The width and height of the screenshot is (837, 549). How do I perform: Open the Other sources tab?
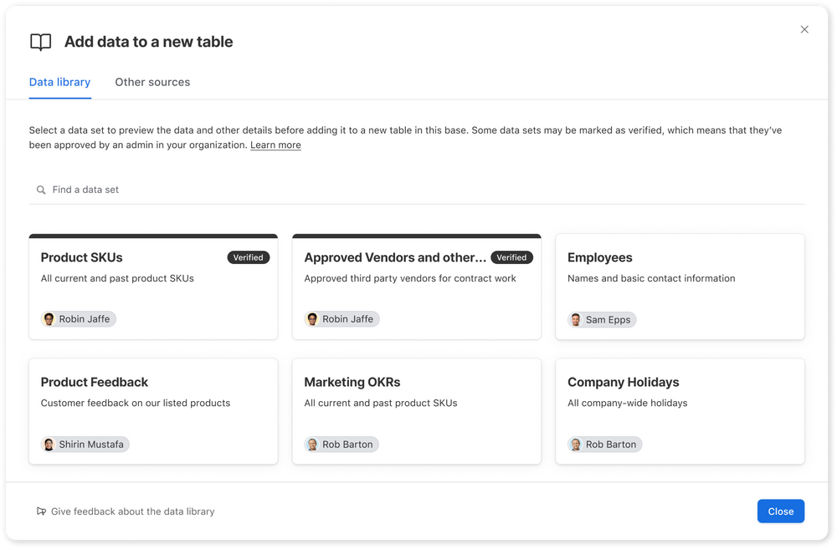coord(152,82)
